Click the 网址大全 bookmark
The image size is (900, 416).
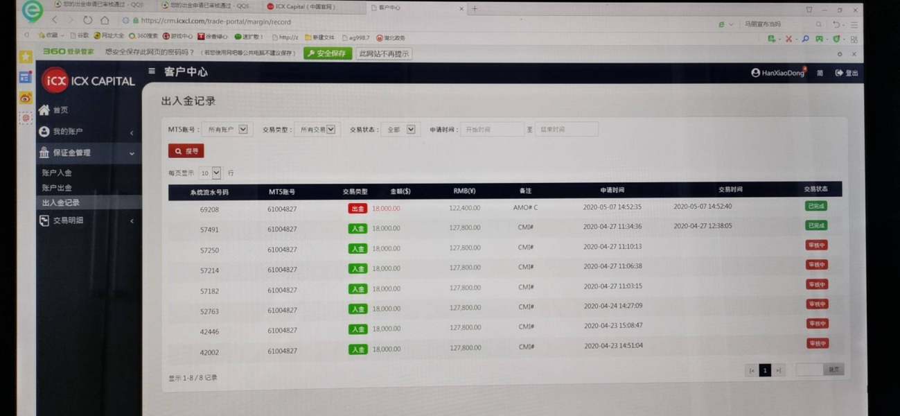tap(108, 36)
